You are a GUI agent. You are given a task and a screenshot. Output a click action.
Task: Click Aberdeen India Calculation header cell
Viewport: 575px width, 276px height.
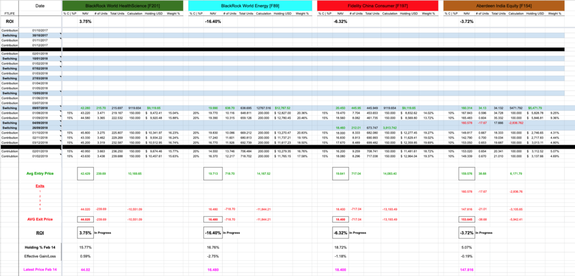tap(517, 13)
